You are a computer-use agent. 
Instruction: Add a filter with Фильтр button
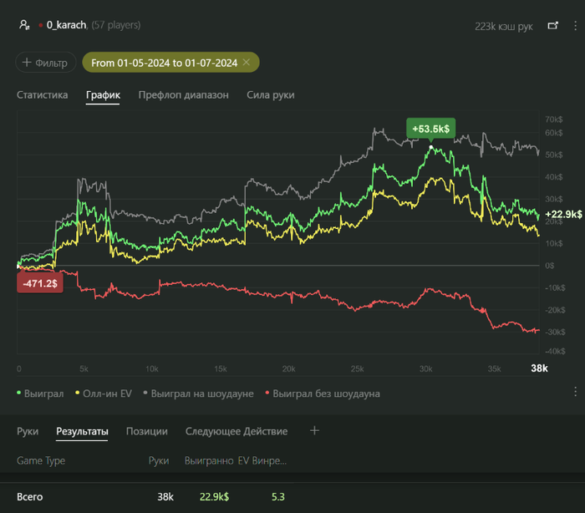pyautogui.click(x=43, y=63)
